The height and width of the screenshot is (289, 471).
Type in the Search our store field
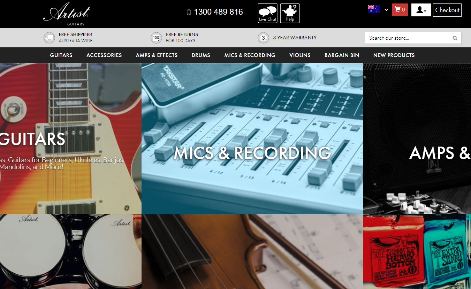pyautogui.click(x=408, y=38)
